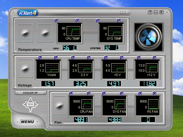Toggle the Voltage panel knob
183x137 pixels.
click(25, 68)
